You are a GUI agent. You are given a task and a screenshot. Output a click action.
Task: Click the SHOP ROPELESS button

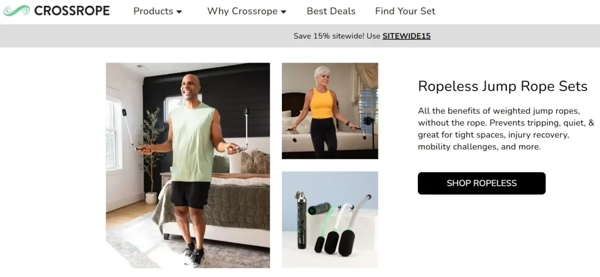click(x=482, y=183)
